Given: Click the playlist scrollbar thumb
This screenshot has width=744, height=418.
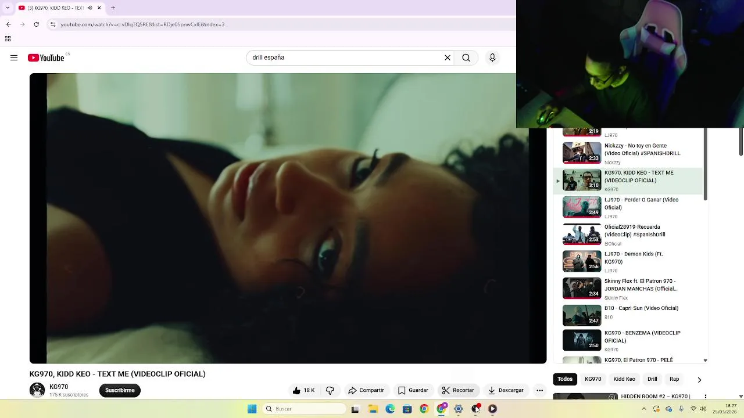Looking at the screenshot, I should tap(705, 164).
